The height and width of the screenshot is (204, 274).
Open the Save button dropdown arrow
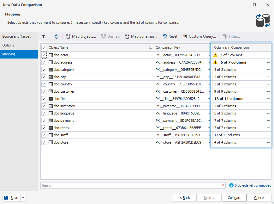23,198
